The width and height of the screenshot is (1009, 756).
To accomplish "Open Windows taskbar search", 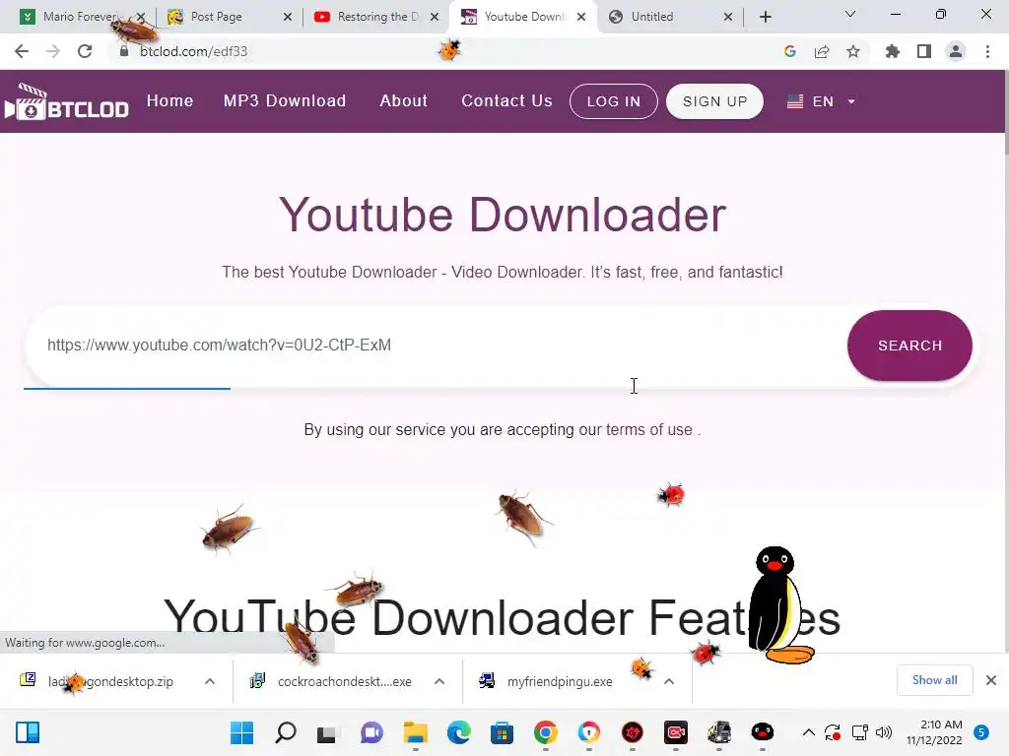I will click(x=285, y=732).
